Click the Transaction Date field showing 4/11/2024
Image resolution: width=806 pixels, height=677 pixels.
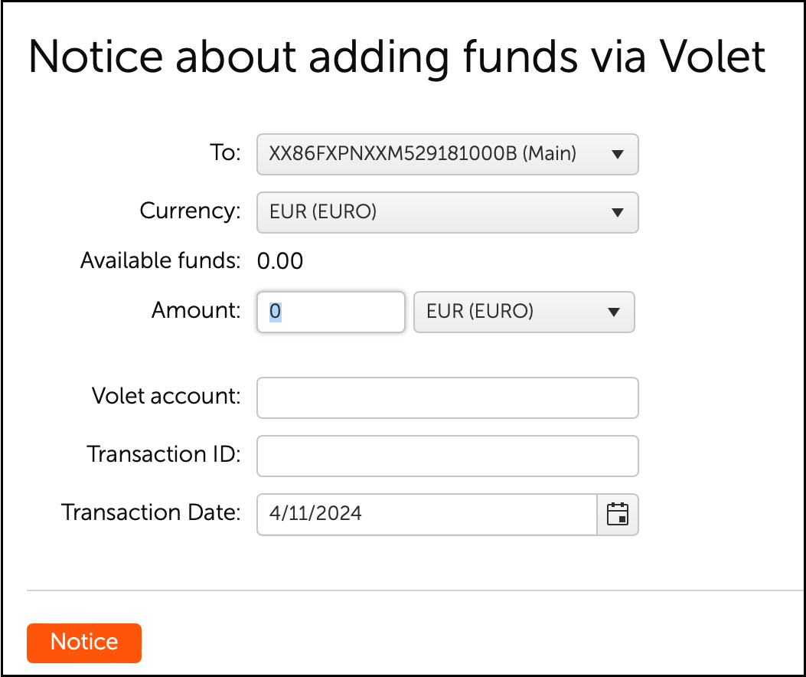[x=426, y=515]
